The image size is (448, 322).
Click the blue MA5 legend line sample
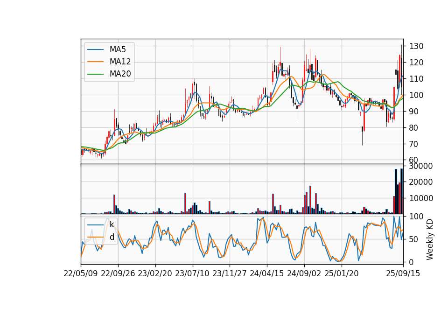tap(95, 49)
